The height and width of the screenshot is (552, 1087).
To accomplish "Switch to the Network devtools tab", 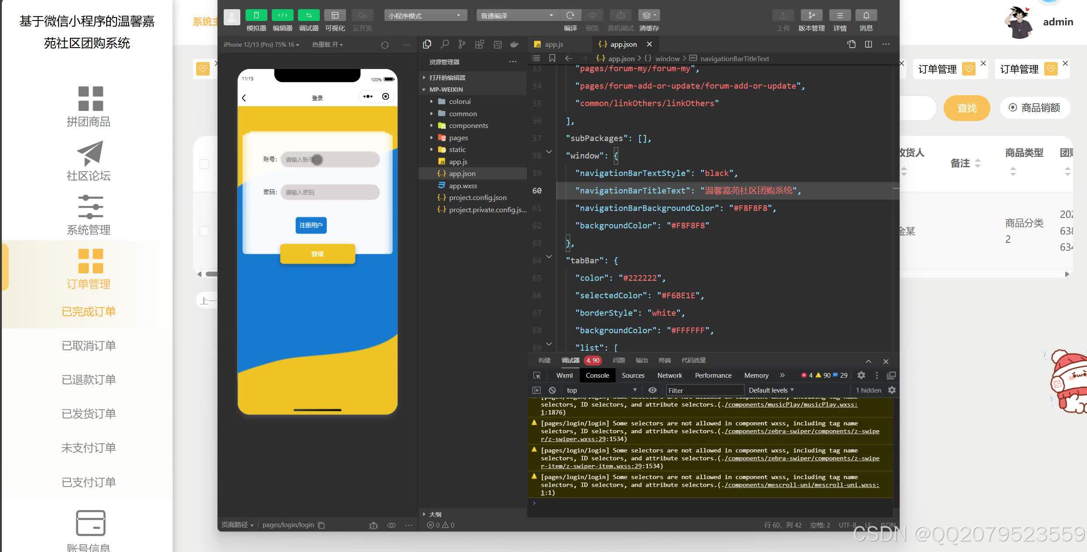I will tap(669, 375).
